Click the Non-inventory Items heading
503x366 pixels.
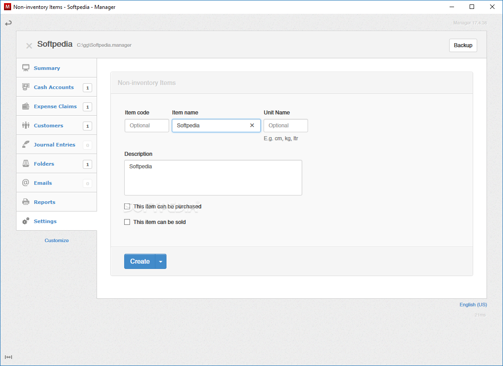point(146,83)
